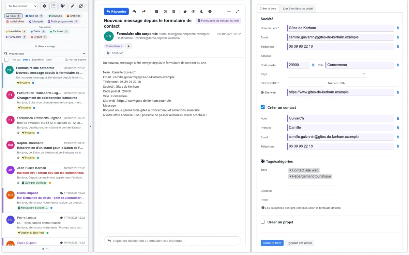The width and height of the screenshot is (409, 255).
Task: Toggle the Créer un contact checkbox
Action: (x=262, y=107)
